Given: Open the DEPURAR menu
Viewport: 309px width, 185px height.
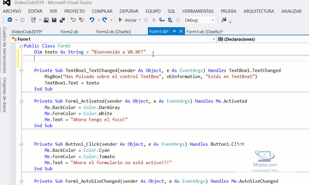Looking at the screenshot, I should pos(129,11).
